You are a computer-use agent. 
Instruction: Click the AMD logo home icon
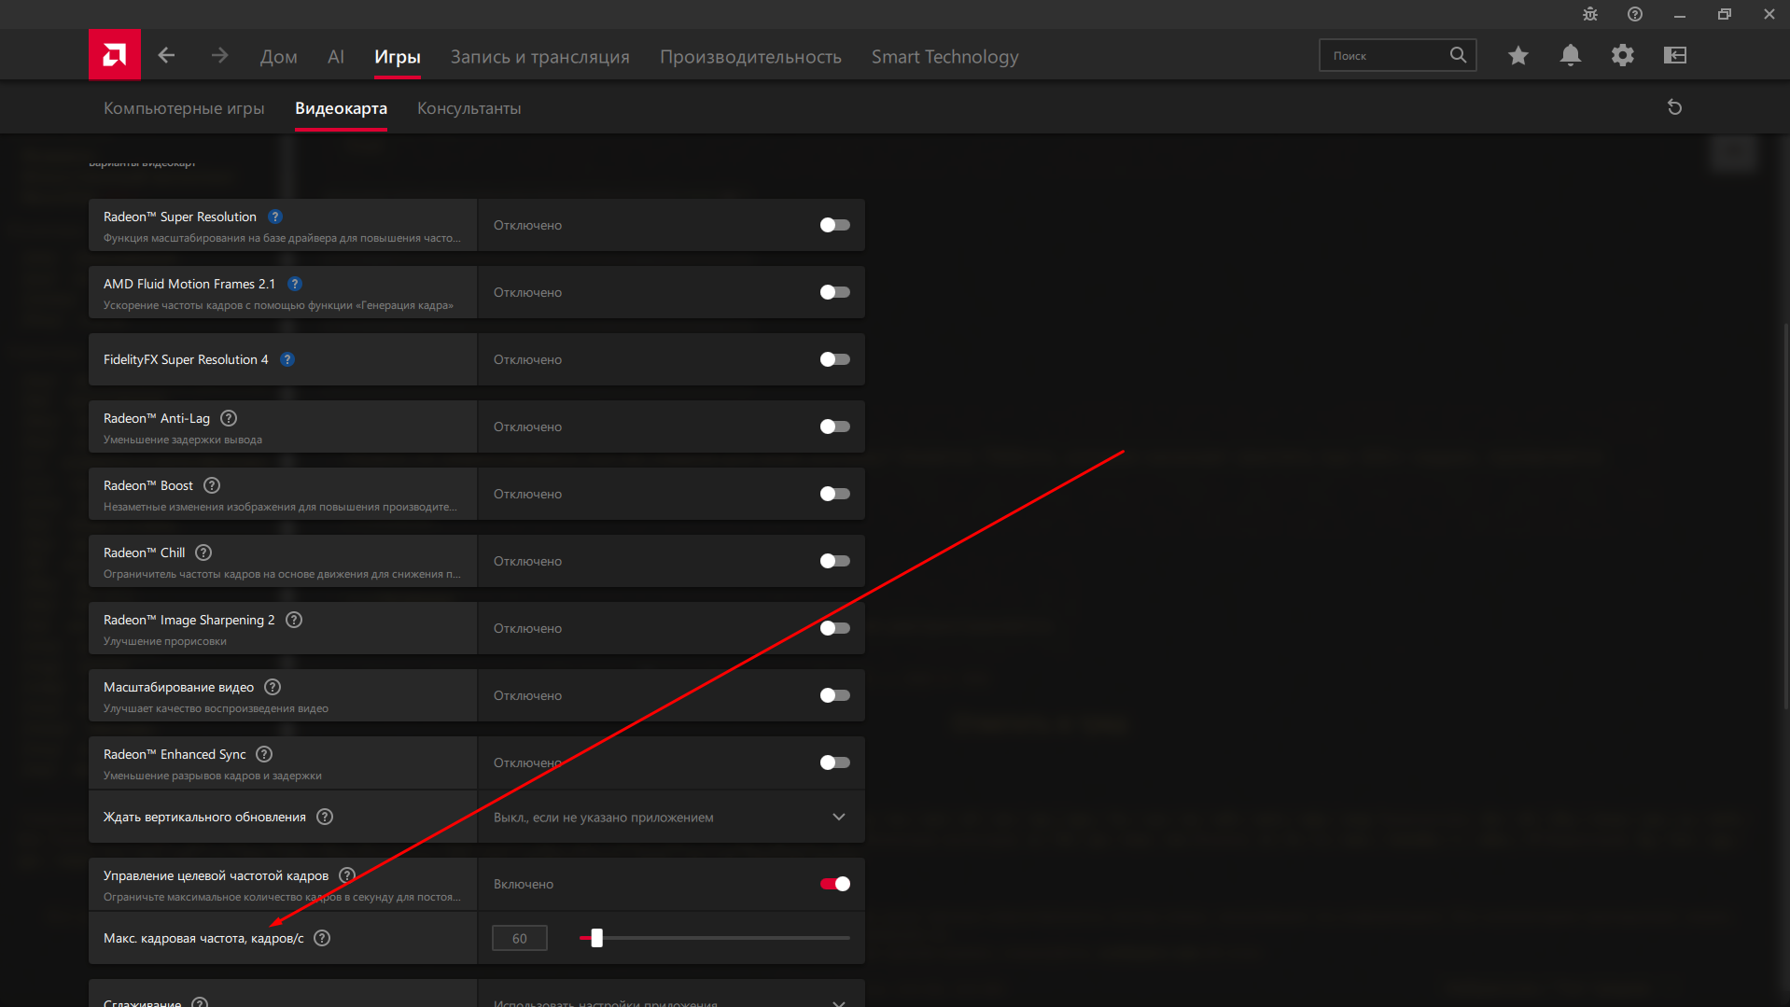tap(115, 55)
